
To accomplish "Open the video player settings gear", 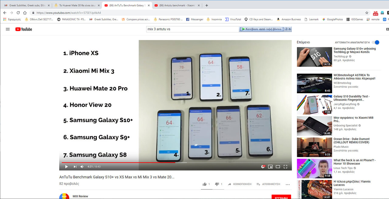I will click(263, 167).
